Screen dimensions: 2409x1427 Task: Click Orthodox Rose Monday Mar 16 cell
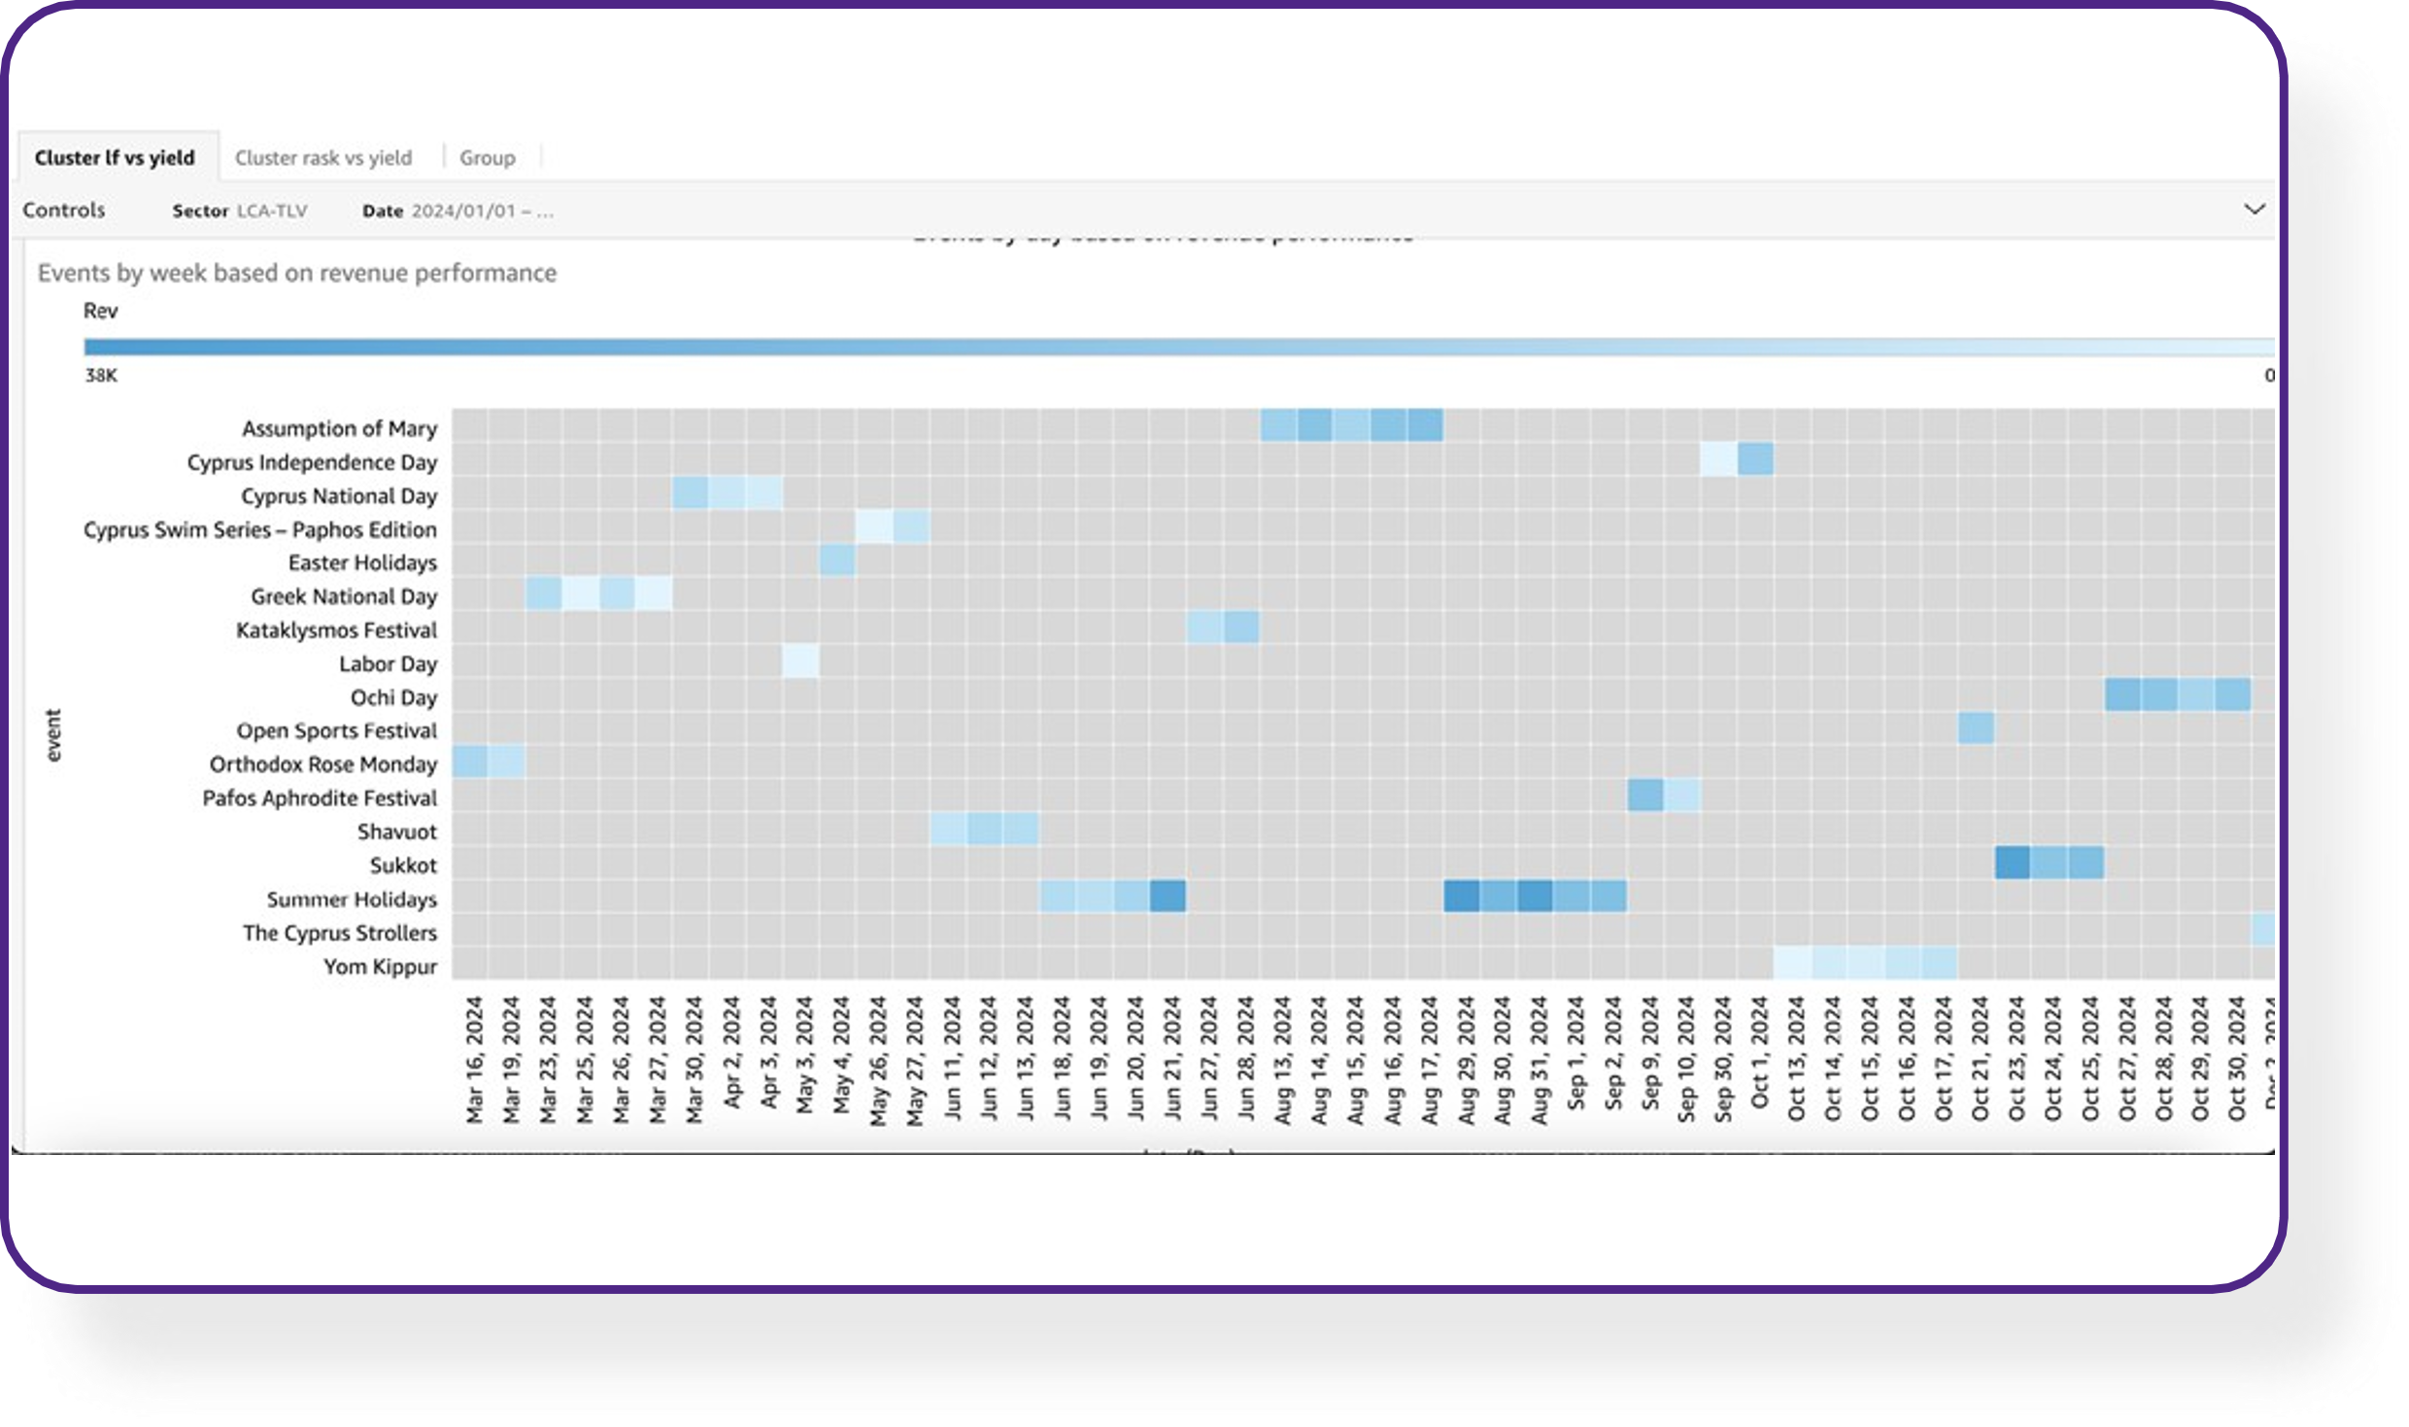470,762
